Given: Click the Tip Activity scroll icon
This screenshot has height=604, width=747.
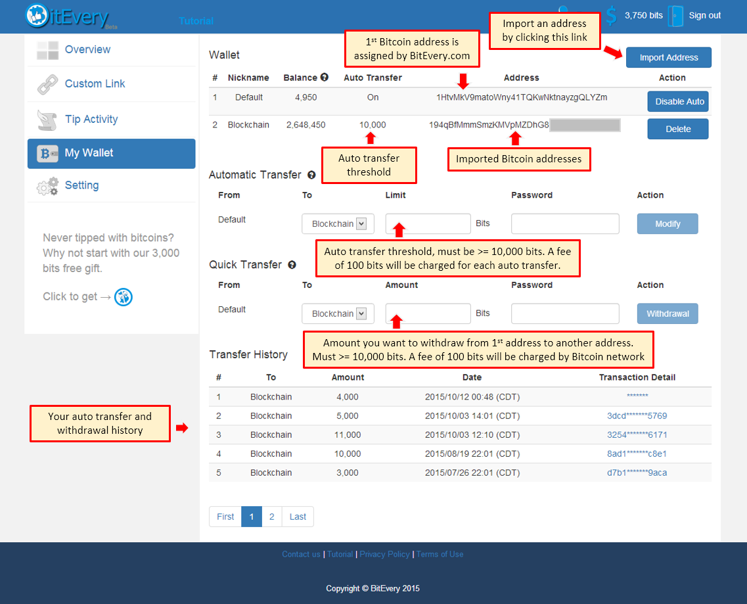Looking at the screenshot, I should tap(47, 120).
